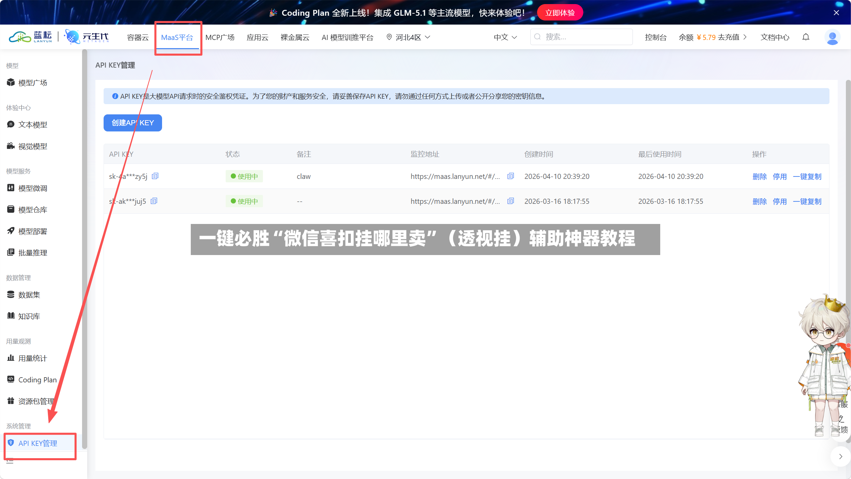
Task: Click the https://maas.lanyun.net monitor address in claw row
Action: tap(455, 176)
